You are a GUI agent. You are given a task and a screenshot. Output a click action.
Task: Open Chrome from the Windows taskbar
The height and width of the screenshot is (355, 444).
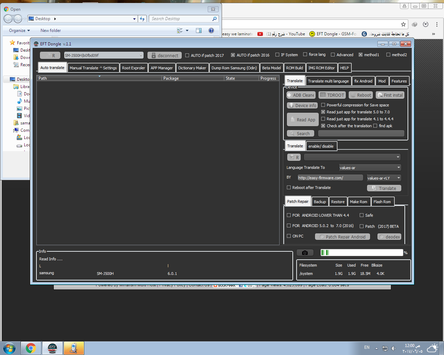click(31, 348)
